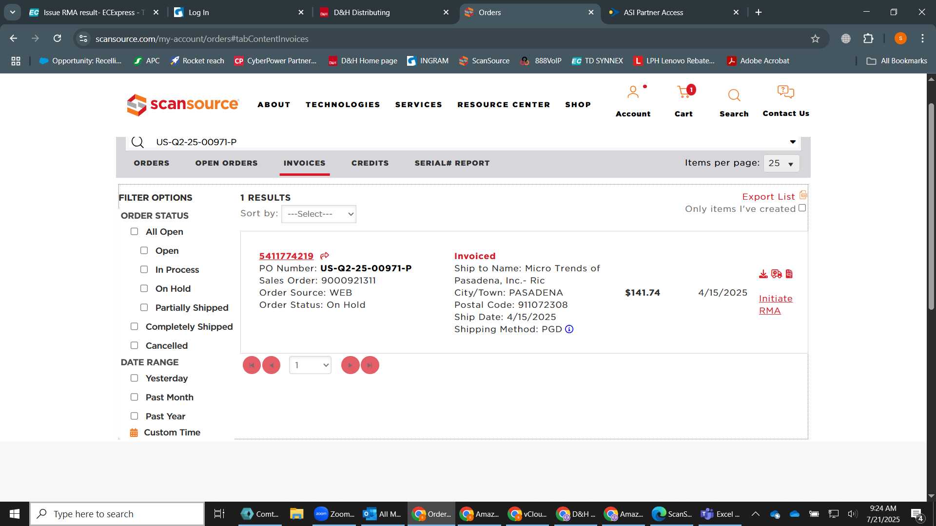Expand the search bar dropdown arrow
936x526 pixels.
coord(793,142)
